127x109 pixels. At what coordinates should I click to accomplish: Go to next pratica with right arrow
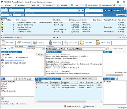[x=5, y=48]
